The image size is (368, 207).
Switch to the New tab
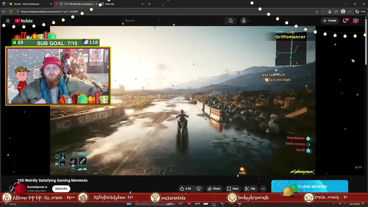tap(122, 4)
